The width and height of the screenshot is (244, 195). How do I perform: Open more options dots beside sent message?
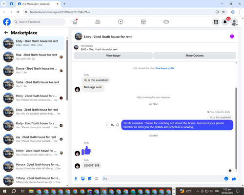[107, 125]
